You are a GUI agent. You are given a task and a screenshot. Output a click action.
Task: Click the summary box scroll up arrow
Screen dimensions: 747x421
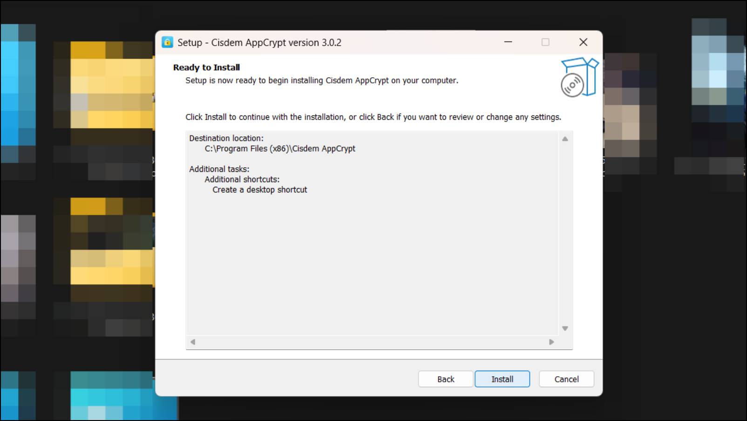[565, 139]
